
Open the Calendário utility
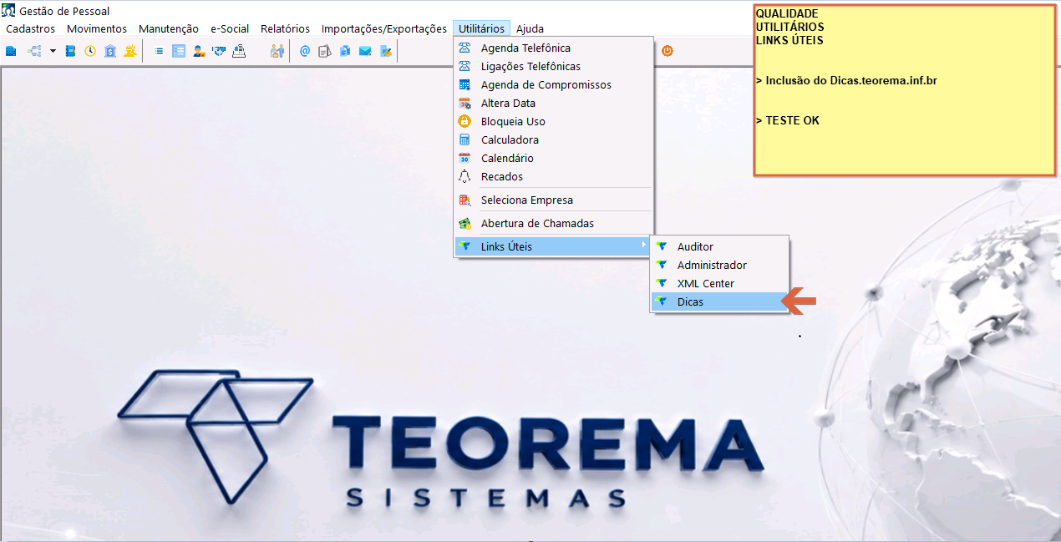[x=553, y=158]
